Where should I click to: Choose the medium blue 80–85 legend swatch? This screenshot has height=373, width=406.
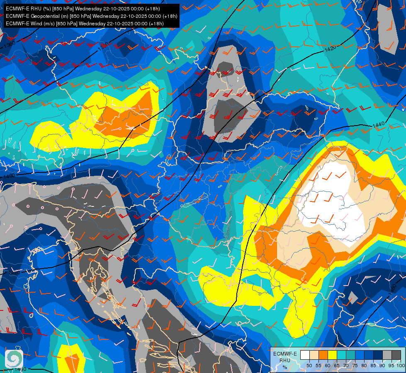coord(369,355)
